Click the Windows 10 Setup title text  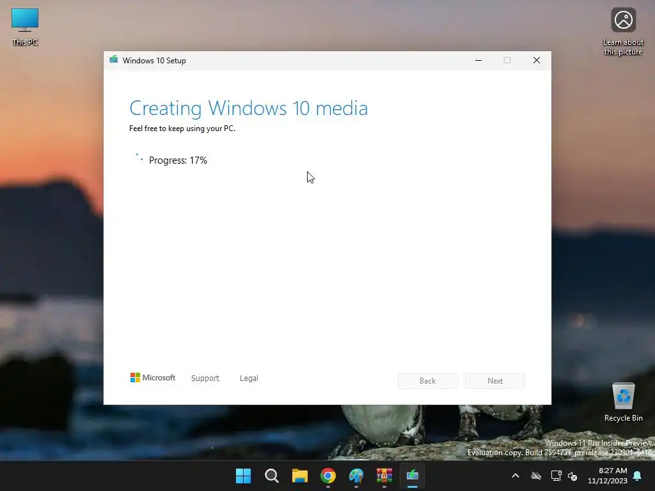click(x=154, y=61)
